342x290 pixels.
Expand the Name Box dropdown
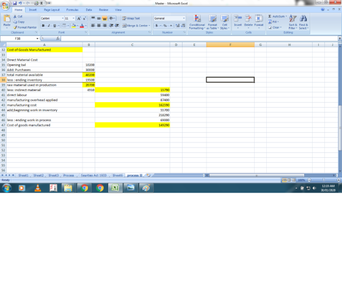tap(37, 39)
